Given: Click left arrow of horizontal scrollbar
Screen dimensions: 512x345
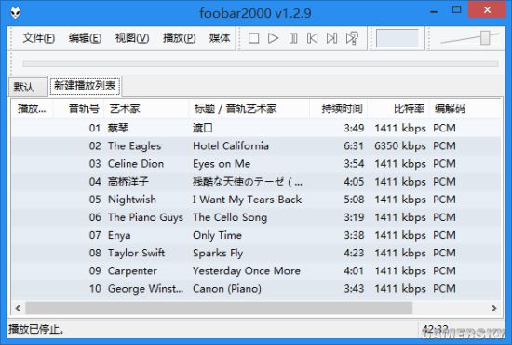Looking at the screenshot, I should 19,308.
